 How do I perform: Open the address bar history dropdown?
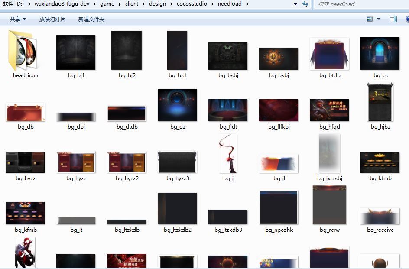[x=296, y=4]
